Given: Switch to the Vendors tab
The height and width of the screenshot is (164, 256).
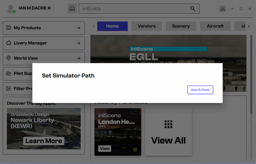Looking at the screenshot, I should click(147, 26).
